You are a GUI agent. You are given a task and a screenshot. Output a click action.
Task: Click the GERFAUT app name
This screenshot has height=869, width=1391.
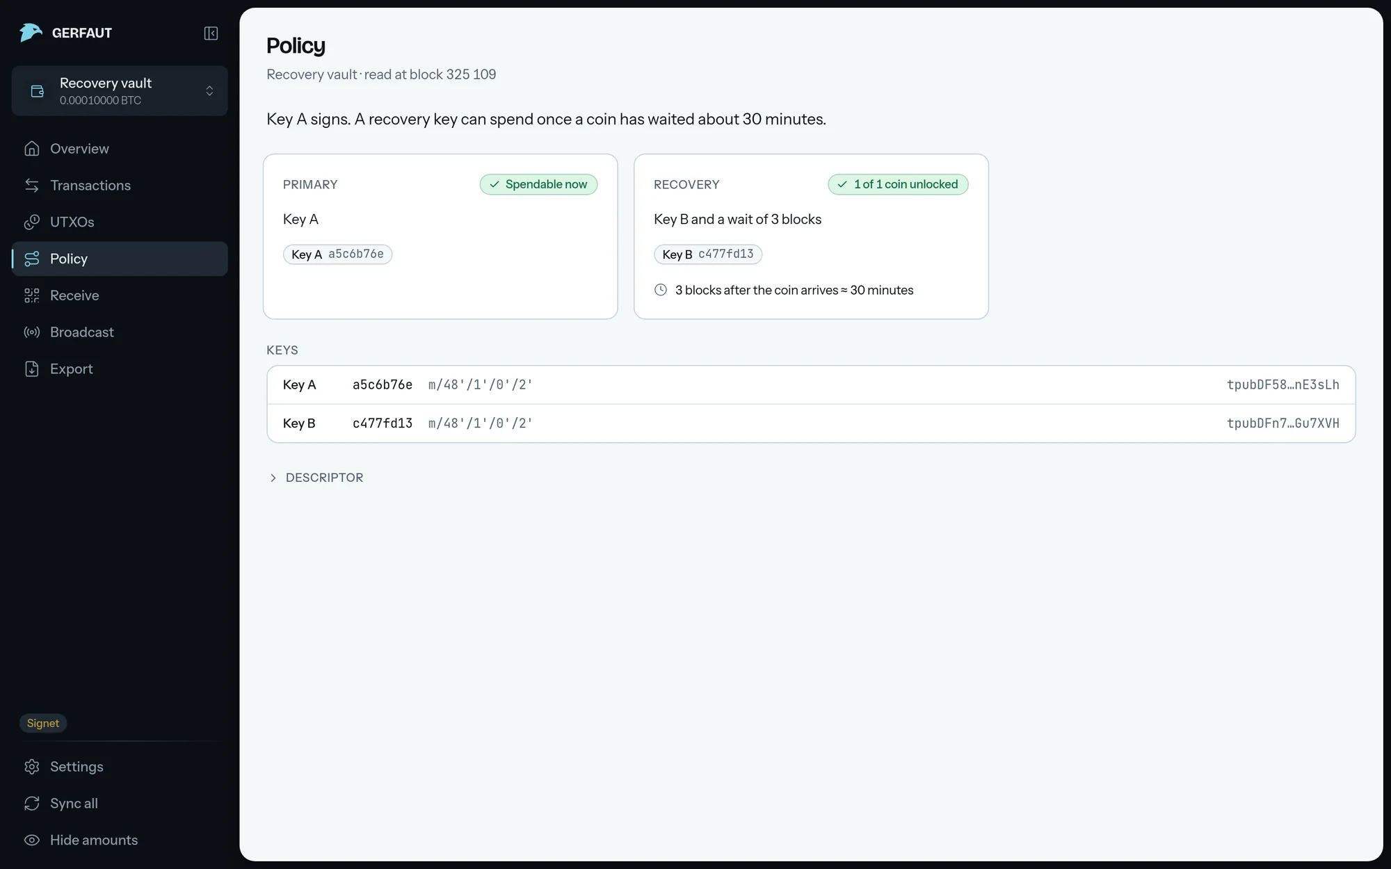82,33
